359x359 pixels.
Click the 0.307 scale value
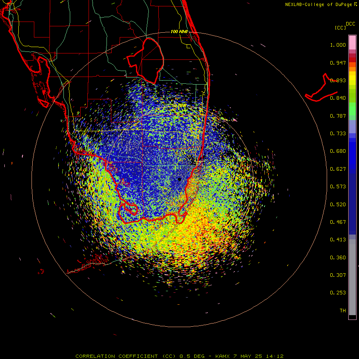click(x=338, y=275)
